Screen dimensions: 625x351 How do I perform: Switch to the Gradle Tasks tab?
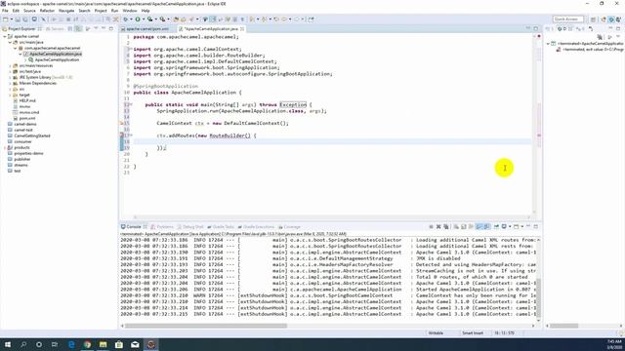[222, 227]
